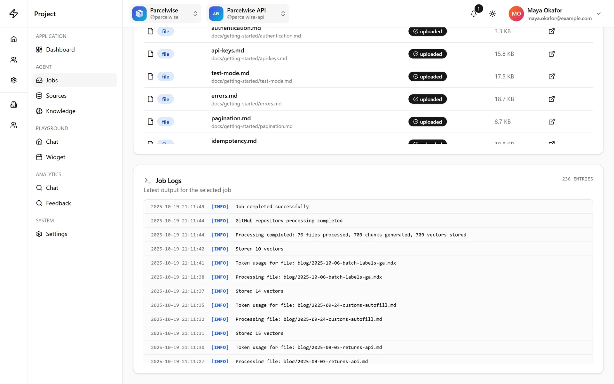Image resolution: width=614 pixels, height=384 pixels.
Task: Click the lightning bolt app logo
Action: coord(13,13)
